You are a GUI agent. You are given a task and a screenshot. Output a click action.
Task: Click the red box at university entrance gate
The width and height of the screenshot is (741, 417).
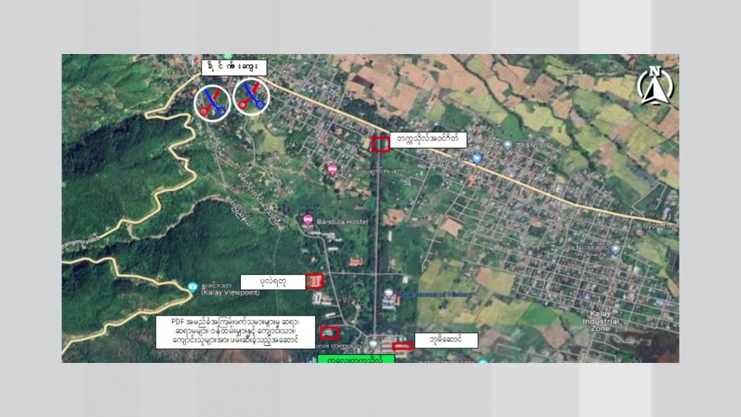(381, 144)
